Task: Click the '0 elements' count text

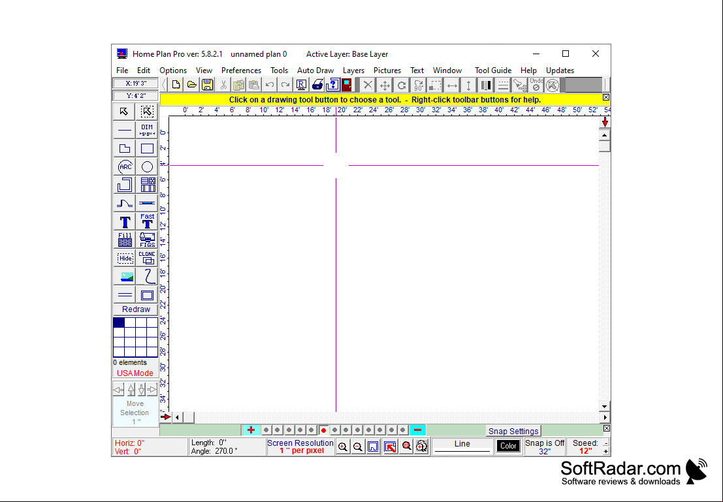Action: pos(130,363)
